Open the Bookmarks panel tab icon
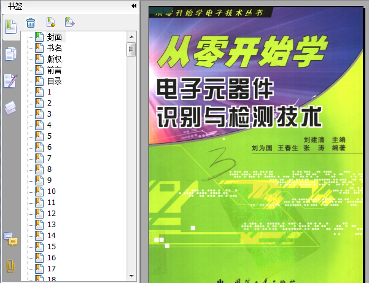Screen dimensions: 369x283 click(10, 27)
